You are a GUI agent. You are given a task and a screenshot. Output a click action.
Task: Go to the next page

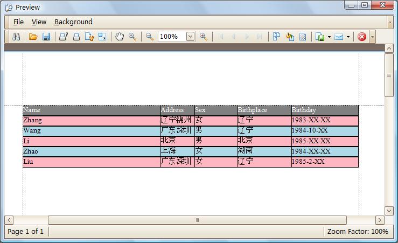tap(247, 37)
